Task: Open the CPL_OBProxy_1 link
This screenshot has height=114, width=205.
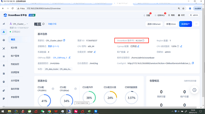Action: [60, 58]
